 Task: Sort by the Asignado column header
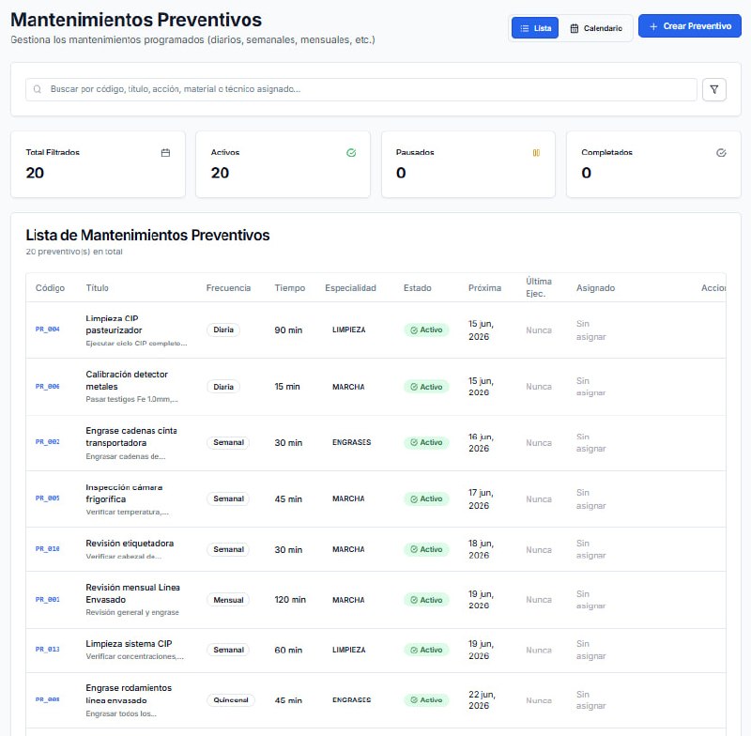pos(595,288)
